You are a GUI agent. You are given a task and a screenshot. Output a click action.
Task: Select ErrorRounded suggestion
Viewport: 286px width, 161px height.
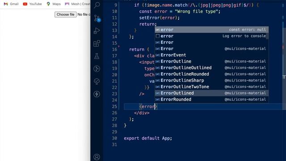[211, 99]
